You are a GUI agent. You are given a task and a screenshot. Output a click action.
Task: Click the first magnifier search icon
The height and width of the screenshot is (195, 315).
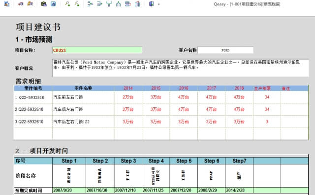[67, 4]
